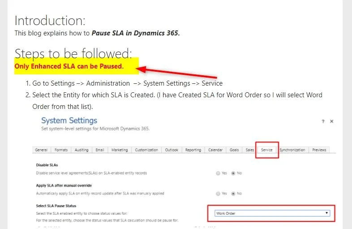Switch to the Calendar tab
This screenshot has height=229, width=352.
(215, 150)
